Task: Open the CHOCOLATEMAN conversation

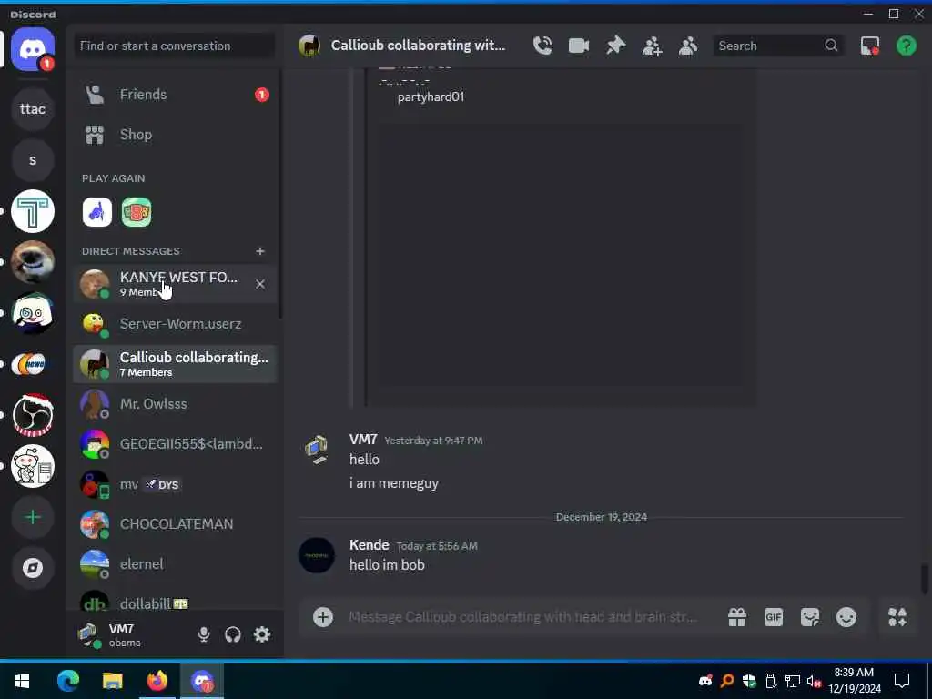Action: [x=175, y=524]
